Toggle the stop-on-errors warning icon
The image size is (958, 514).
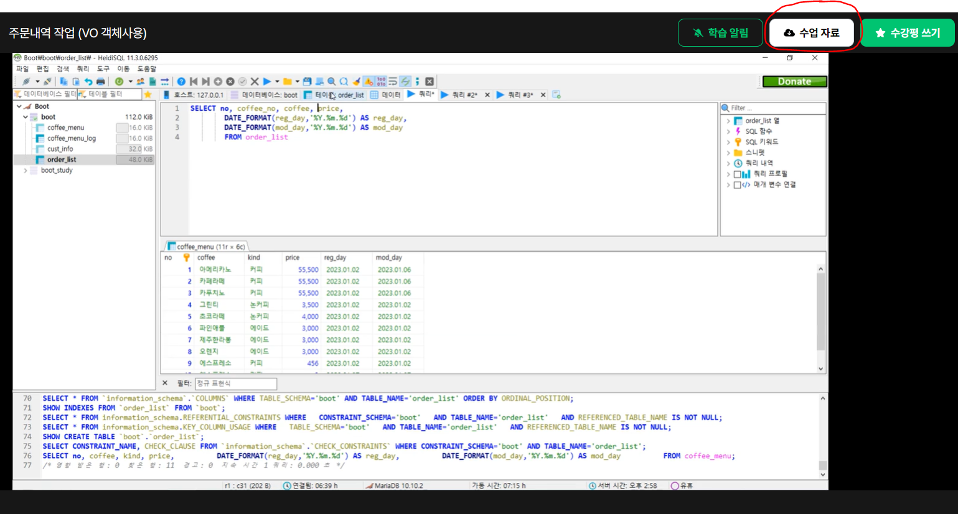coord(369,82)
